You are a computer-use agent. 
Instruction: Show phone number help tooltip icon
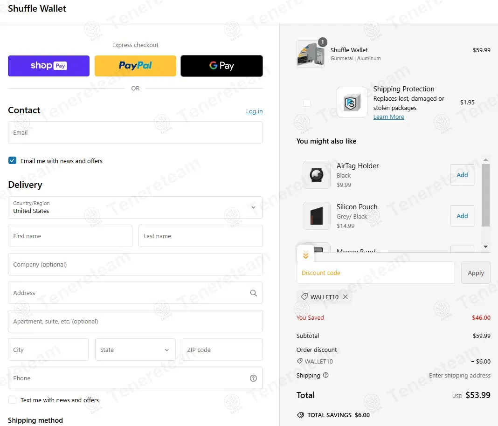(x=254, y=378)
